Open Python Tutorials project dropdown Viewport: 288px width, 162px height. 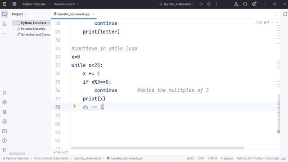click(x=36, y=4)
